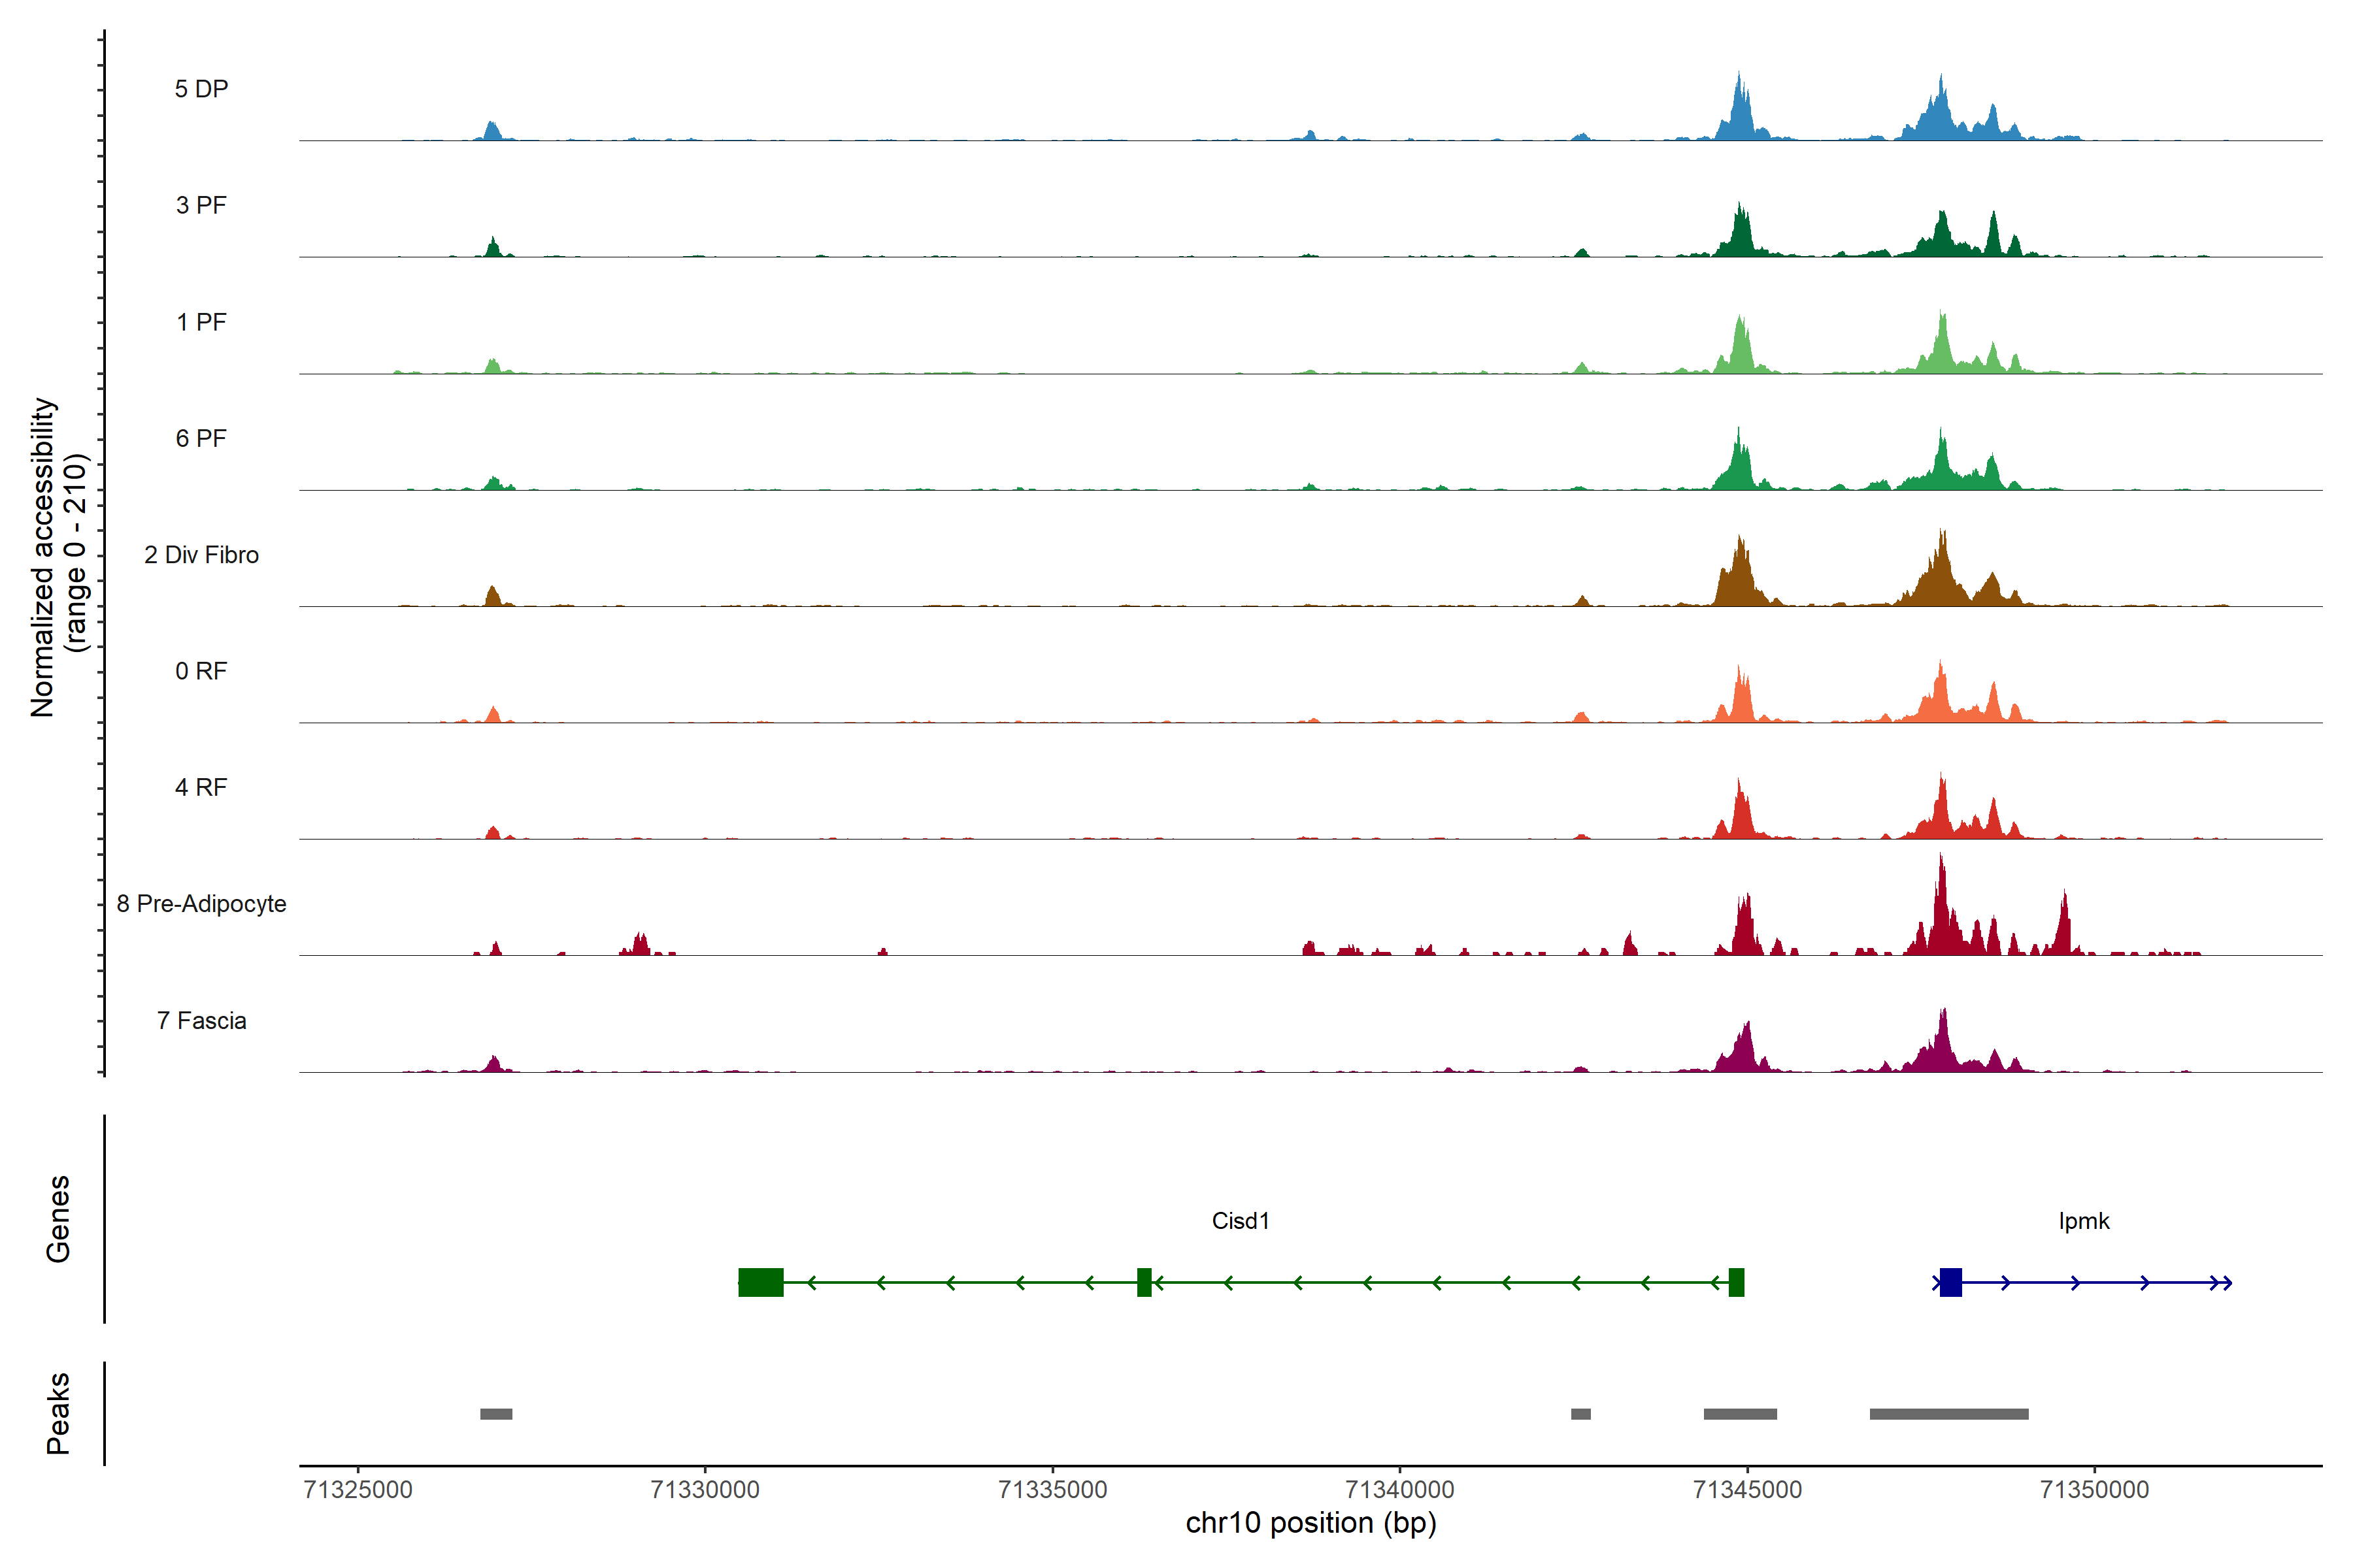Select the small middle Cisd1 exon block
This screenshot has height=1568, width=2353.
[1143, 1282]
